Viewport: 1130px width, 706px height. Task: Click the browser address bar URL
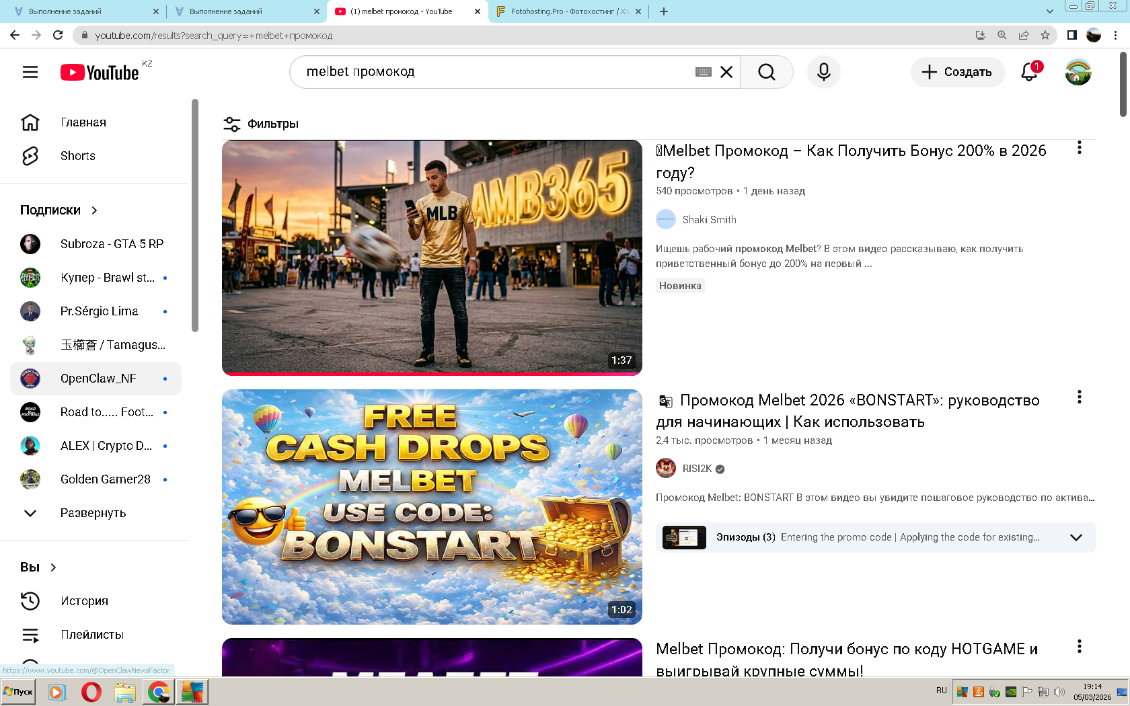(214, 36)
